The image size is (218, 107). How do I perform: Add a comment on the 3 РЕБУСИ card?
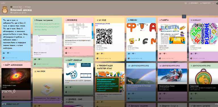(x=136, y=58)
